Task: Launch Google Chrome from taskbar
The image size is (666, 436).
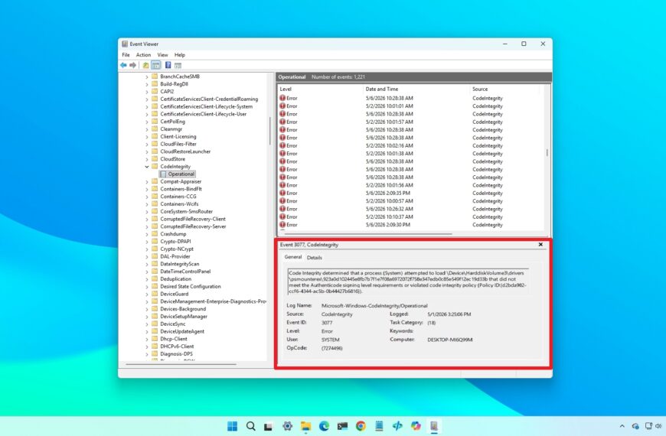Action: [x=361, y=426]
